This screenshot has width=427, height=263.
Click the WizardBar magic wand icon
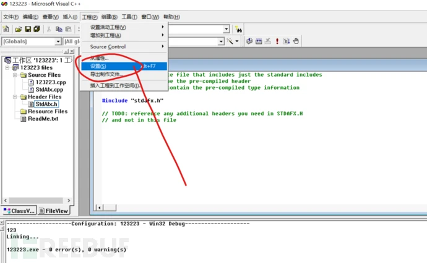click(230, 41)
